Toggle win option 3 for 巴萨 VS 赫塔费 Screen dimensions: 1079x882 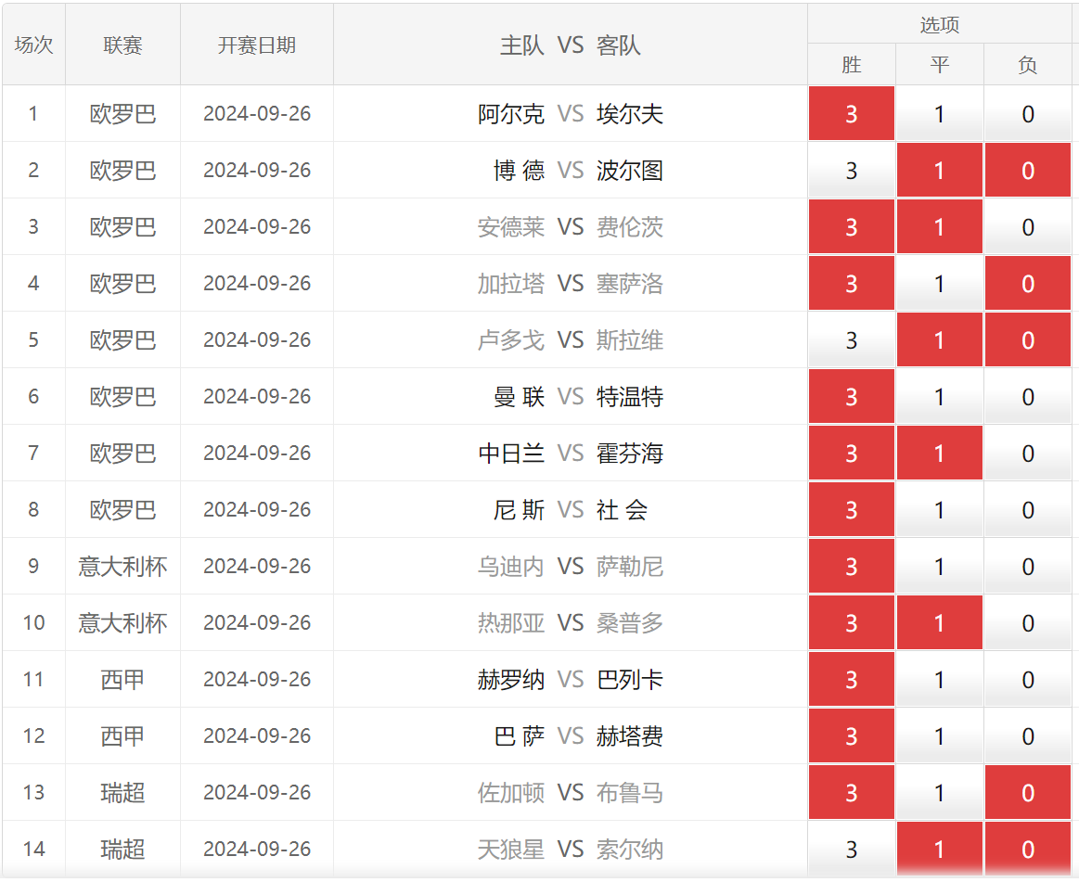tap(851, 736)
